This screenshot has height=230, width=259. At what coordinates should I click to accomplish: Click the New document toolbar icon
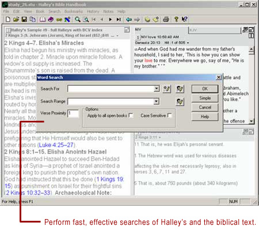tap(8, 20)
